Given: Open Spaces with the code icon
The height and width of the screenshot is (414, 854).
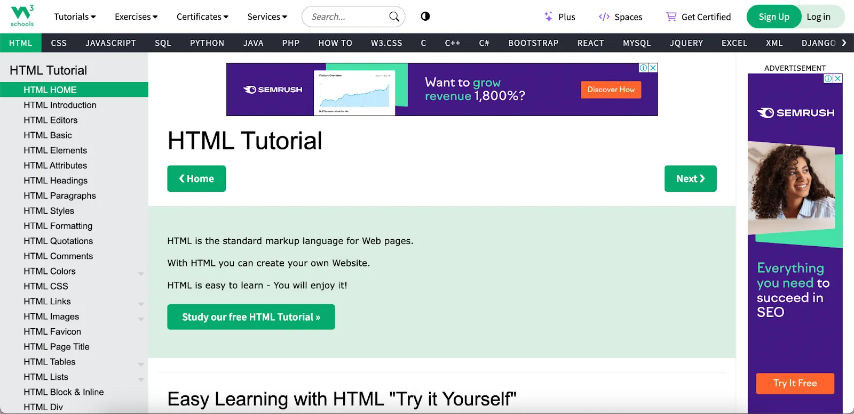Looking at the screenshot, I should point(604,17).
